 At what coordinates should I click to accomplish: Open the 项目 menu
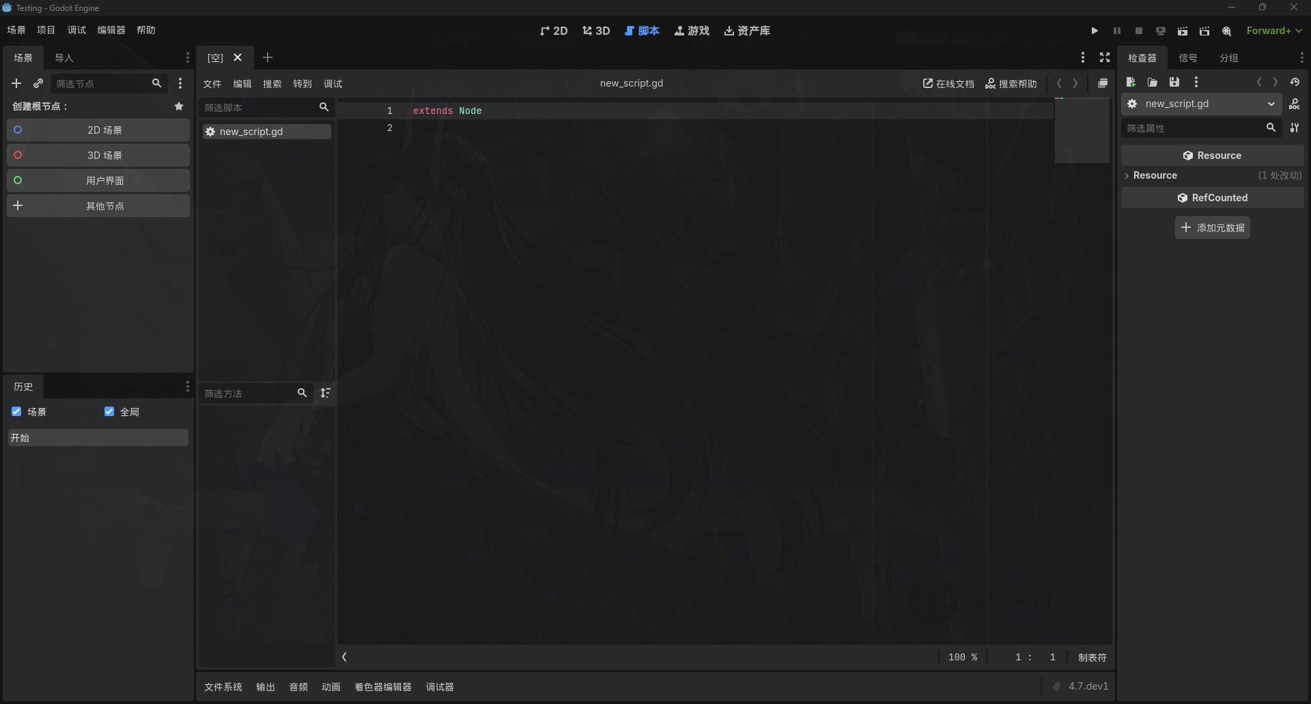(46, 30)
